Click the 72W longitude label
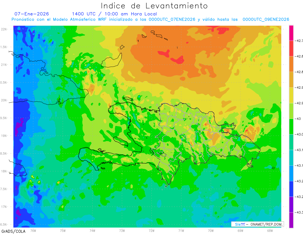The width and height of the screenshot is (303, 234). tap(151, 230)
